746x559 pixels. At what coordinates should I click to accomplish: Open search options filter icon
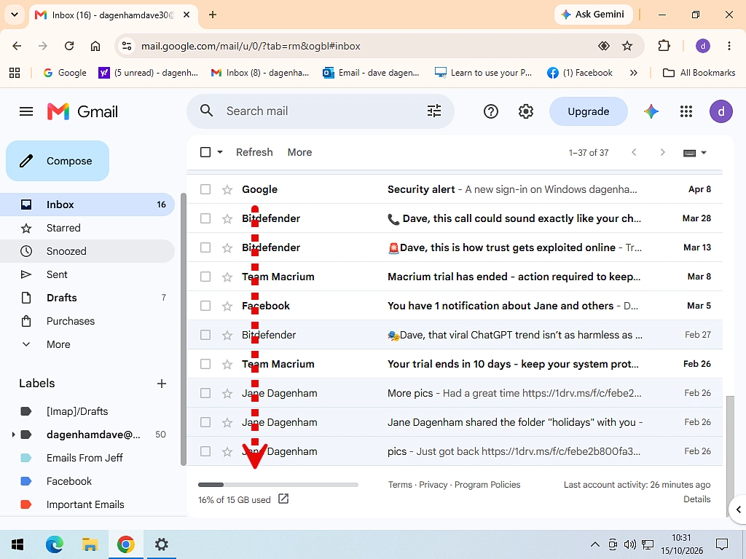(434, 111)
